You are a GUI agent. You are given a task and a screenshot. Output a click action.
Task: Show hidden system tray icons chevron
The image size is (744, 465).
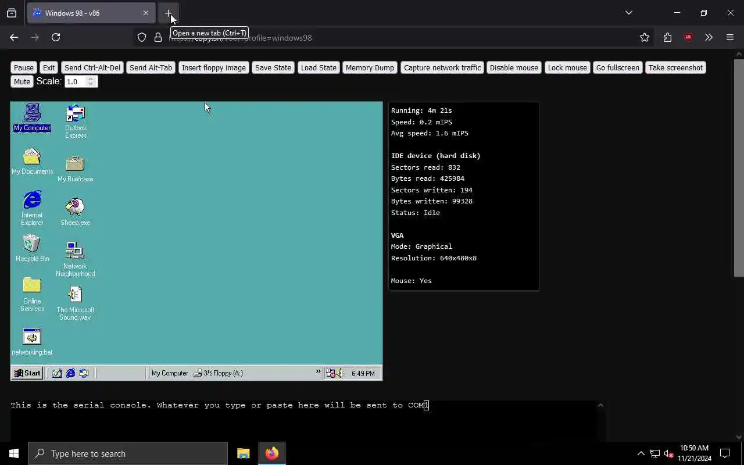641,453
